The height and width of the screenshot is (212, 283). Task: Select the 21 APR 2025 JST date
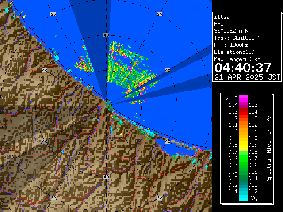247,77
